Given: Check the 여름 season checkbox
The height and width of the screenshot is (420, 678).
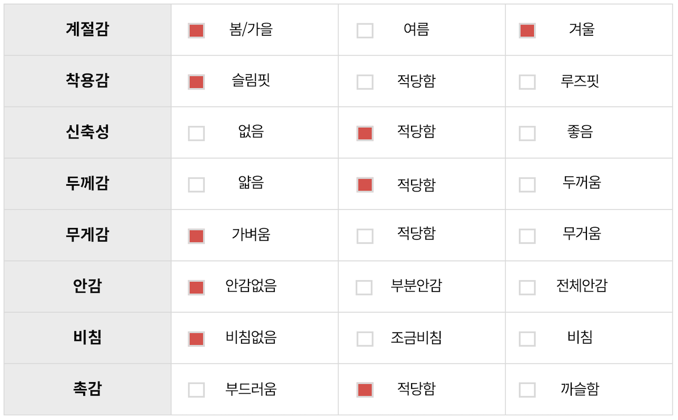Looking at the screenshot, I should [x=365, y=31].
